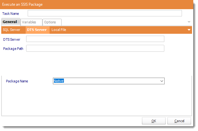Click the Task Name input field

click(x=105, y=13)
